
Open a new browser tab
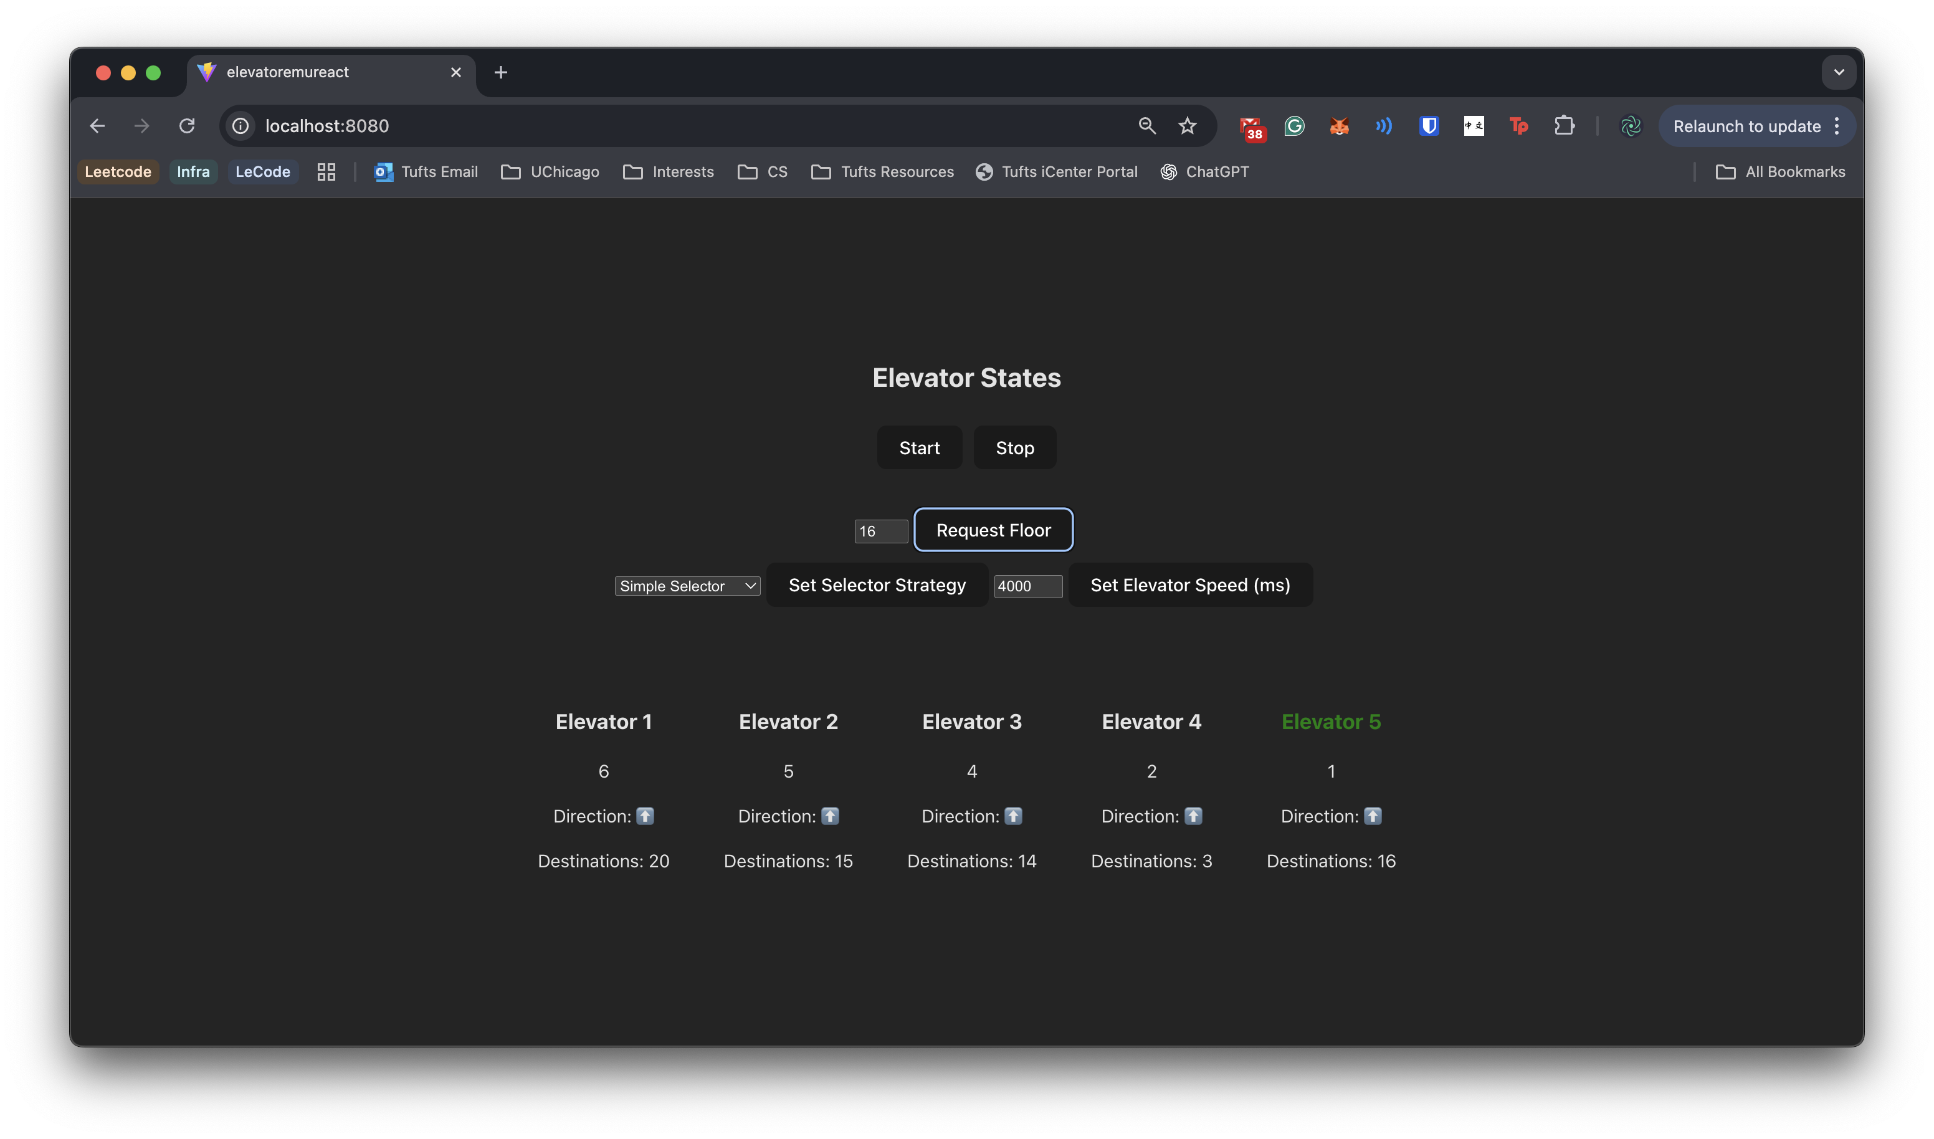coord(500,72)
